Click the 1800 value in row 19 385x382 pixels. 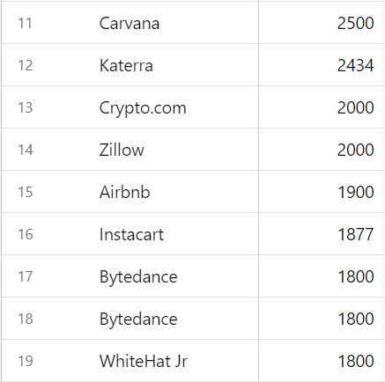pyautogui.click(x=356, y=361)
